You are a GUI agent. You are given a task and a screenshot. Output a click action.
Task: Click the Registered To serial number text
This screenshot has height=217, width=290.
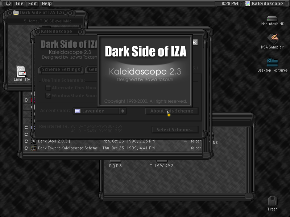click(x=97, y=129)
